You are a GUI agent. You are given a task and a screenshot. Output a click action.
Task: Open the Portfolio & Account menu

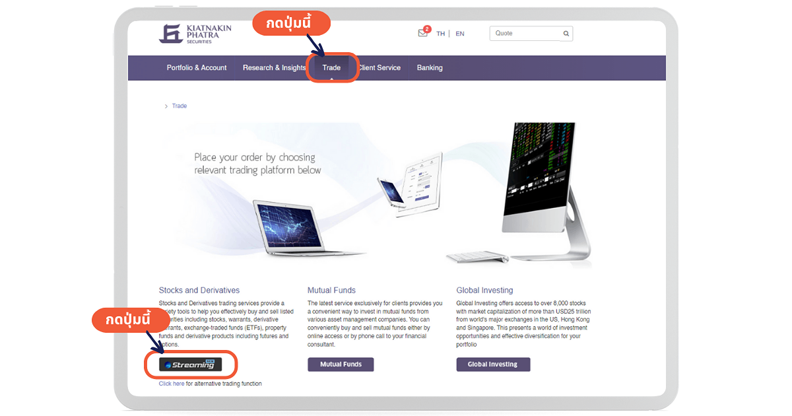(x=197, y=68)
